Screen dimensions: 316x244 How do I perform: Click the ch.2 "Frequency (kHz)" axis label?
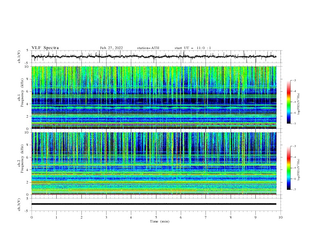coord(22,159)
